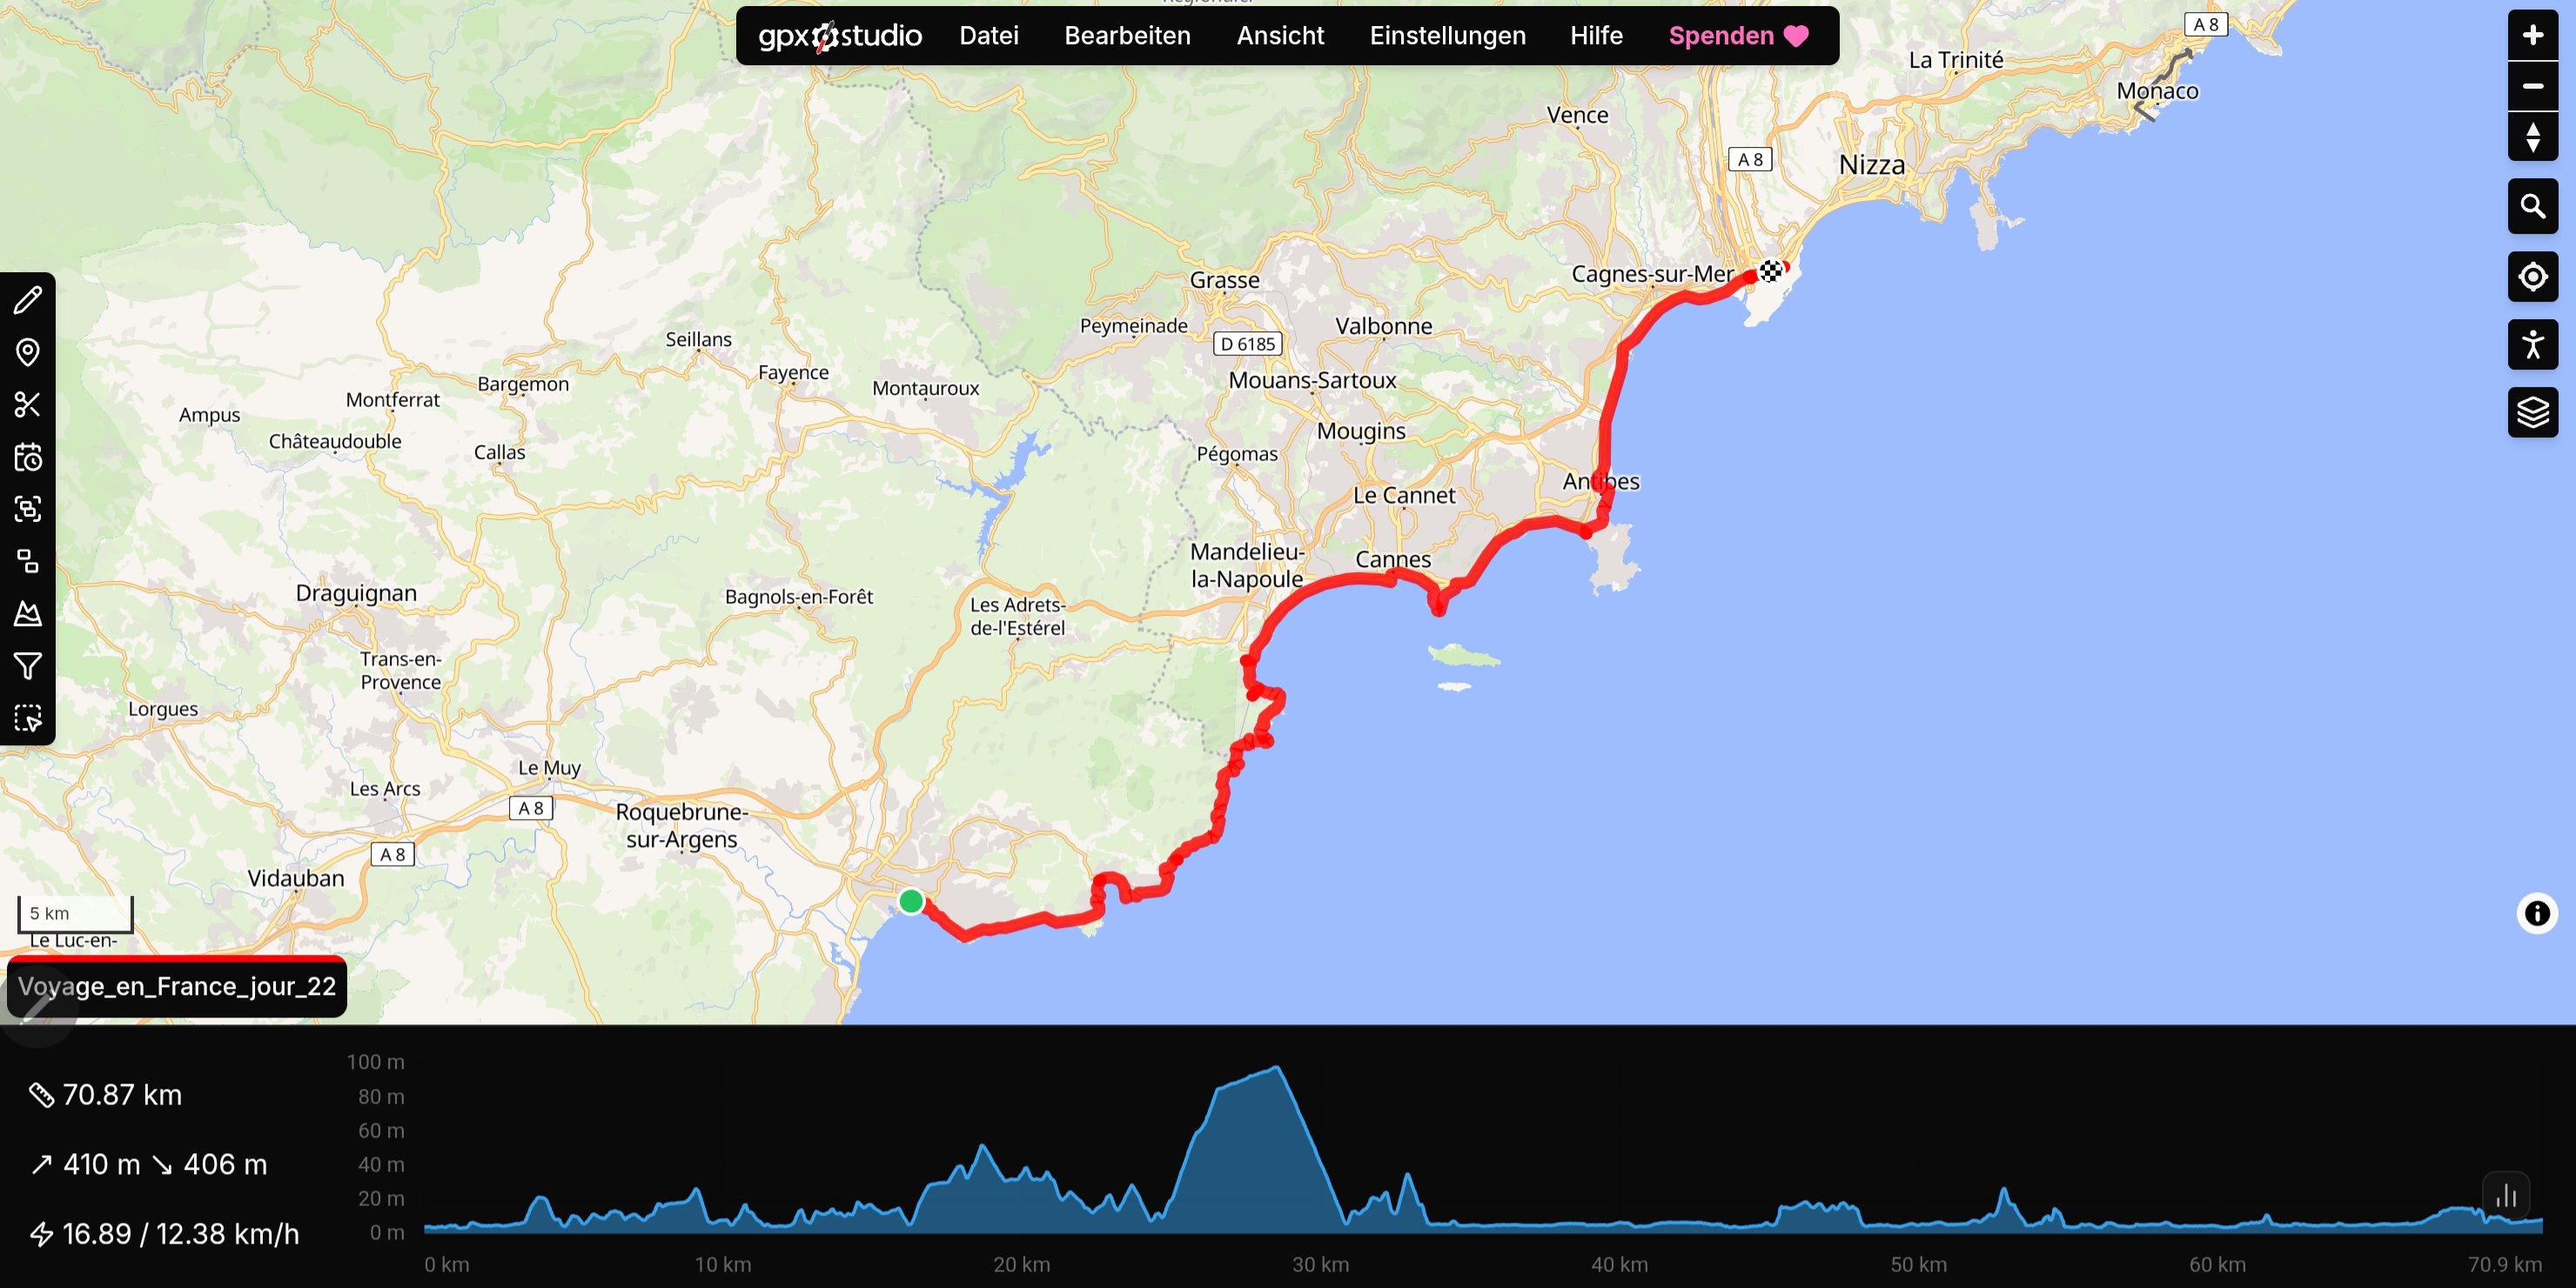Open the dashed-rectangle clean selection tool
Image resolution: width=2576 pixels, height=1288 pixels.
[28, 718]
